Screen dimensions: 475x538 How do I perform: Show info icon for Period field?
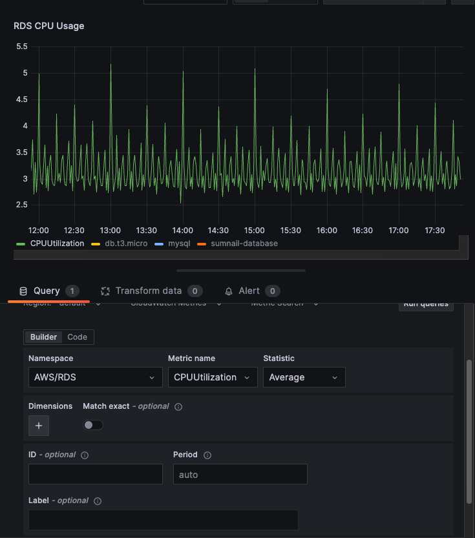click(x=207, y=455)
